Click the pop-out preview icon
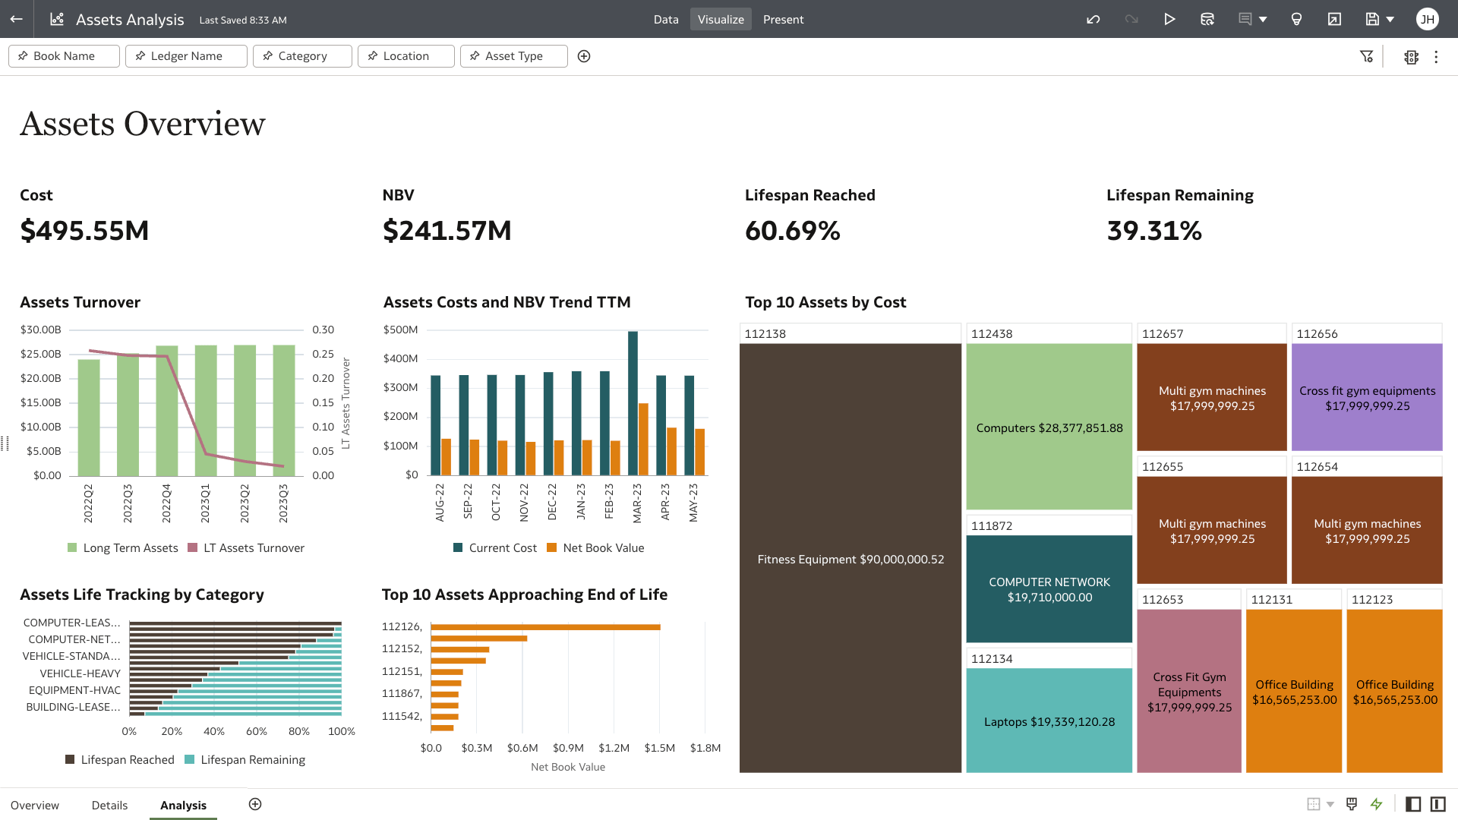Viewport: 1458px width, 820px height. click(1334, 20)
